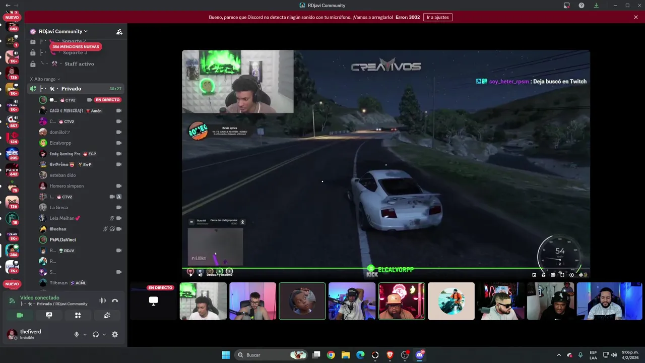Toggle noise suppression waveform icon

(x=103, y=300)
